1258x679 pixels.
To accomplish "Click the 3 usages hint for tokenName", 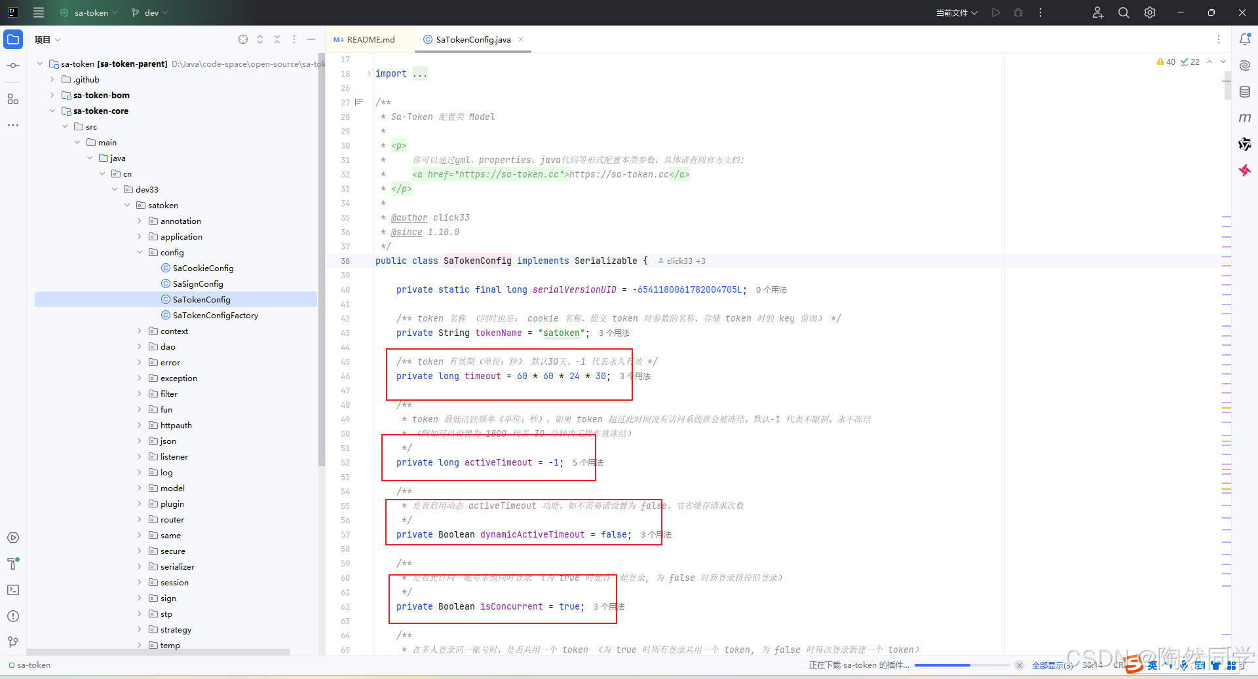I will pyautogui.click(x=614, y=333).
